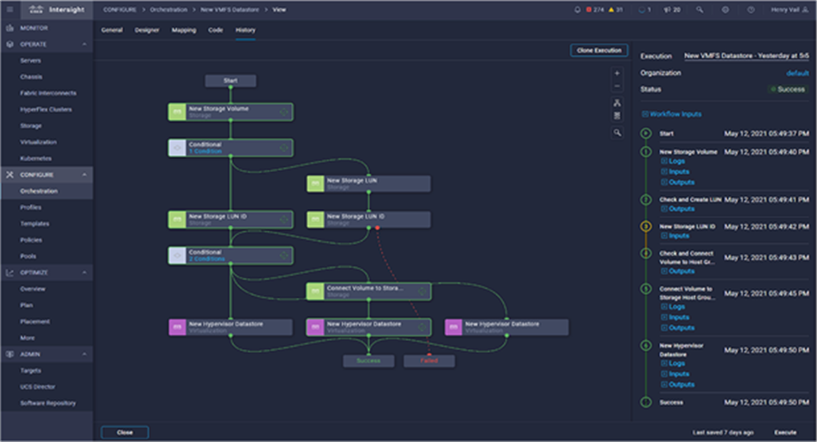Collapse the OPTIMIZE sidebar section

pyautogui.click(x=84, y=272)
